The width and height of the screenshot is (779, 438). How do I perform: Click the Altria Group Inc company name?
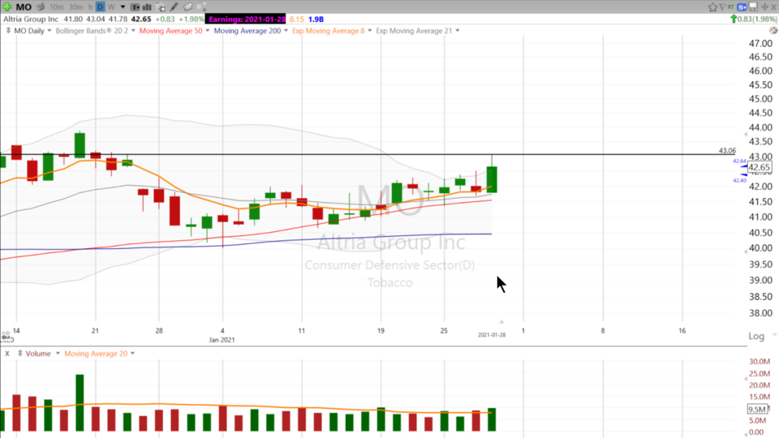[x=31, y=19]
